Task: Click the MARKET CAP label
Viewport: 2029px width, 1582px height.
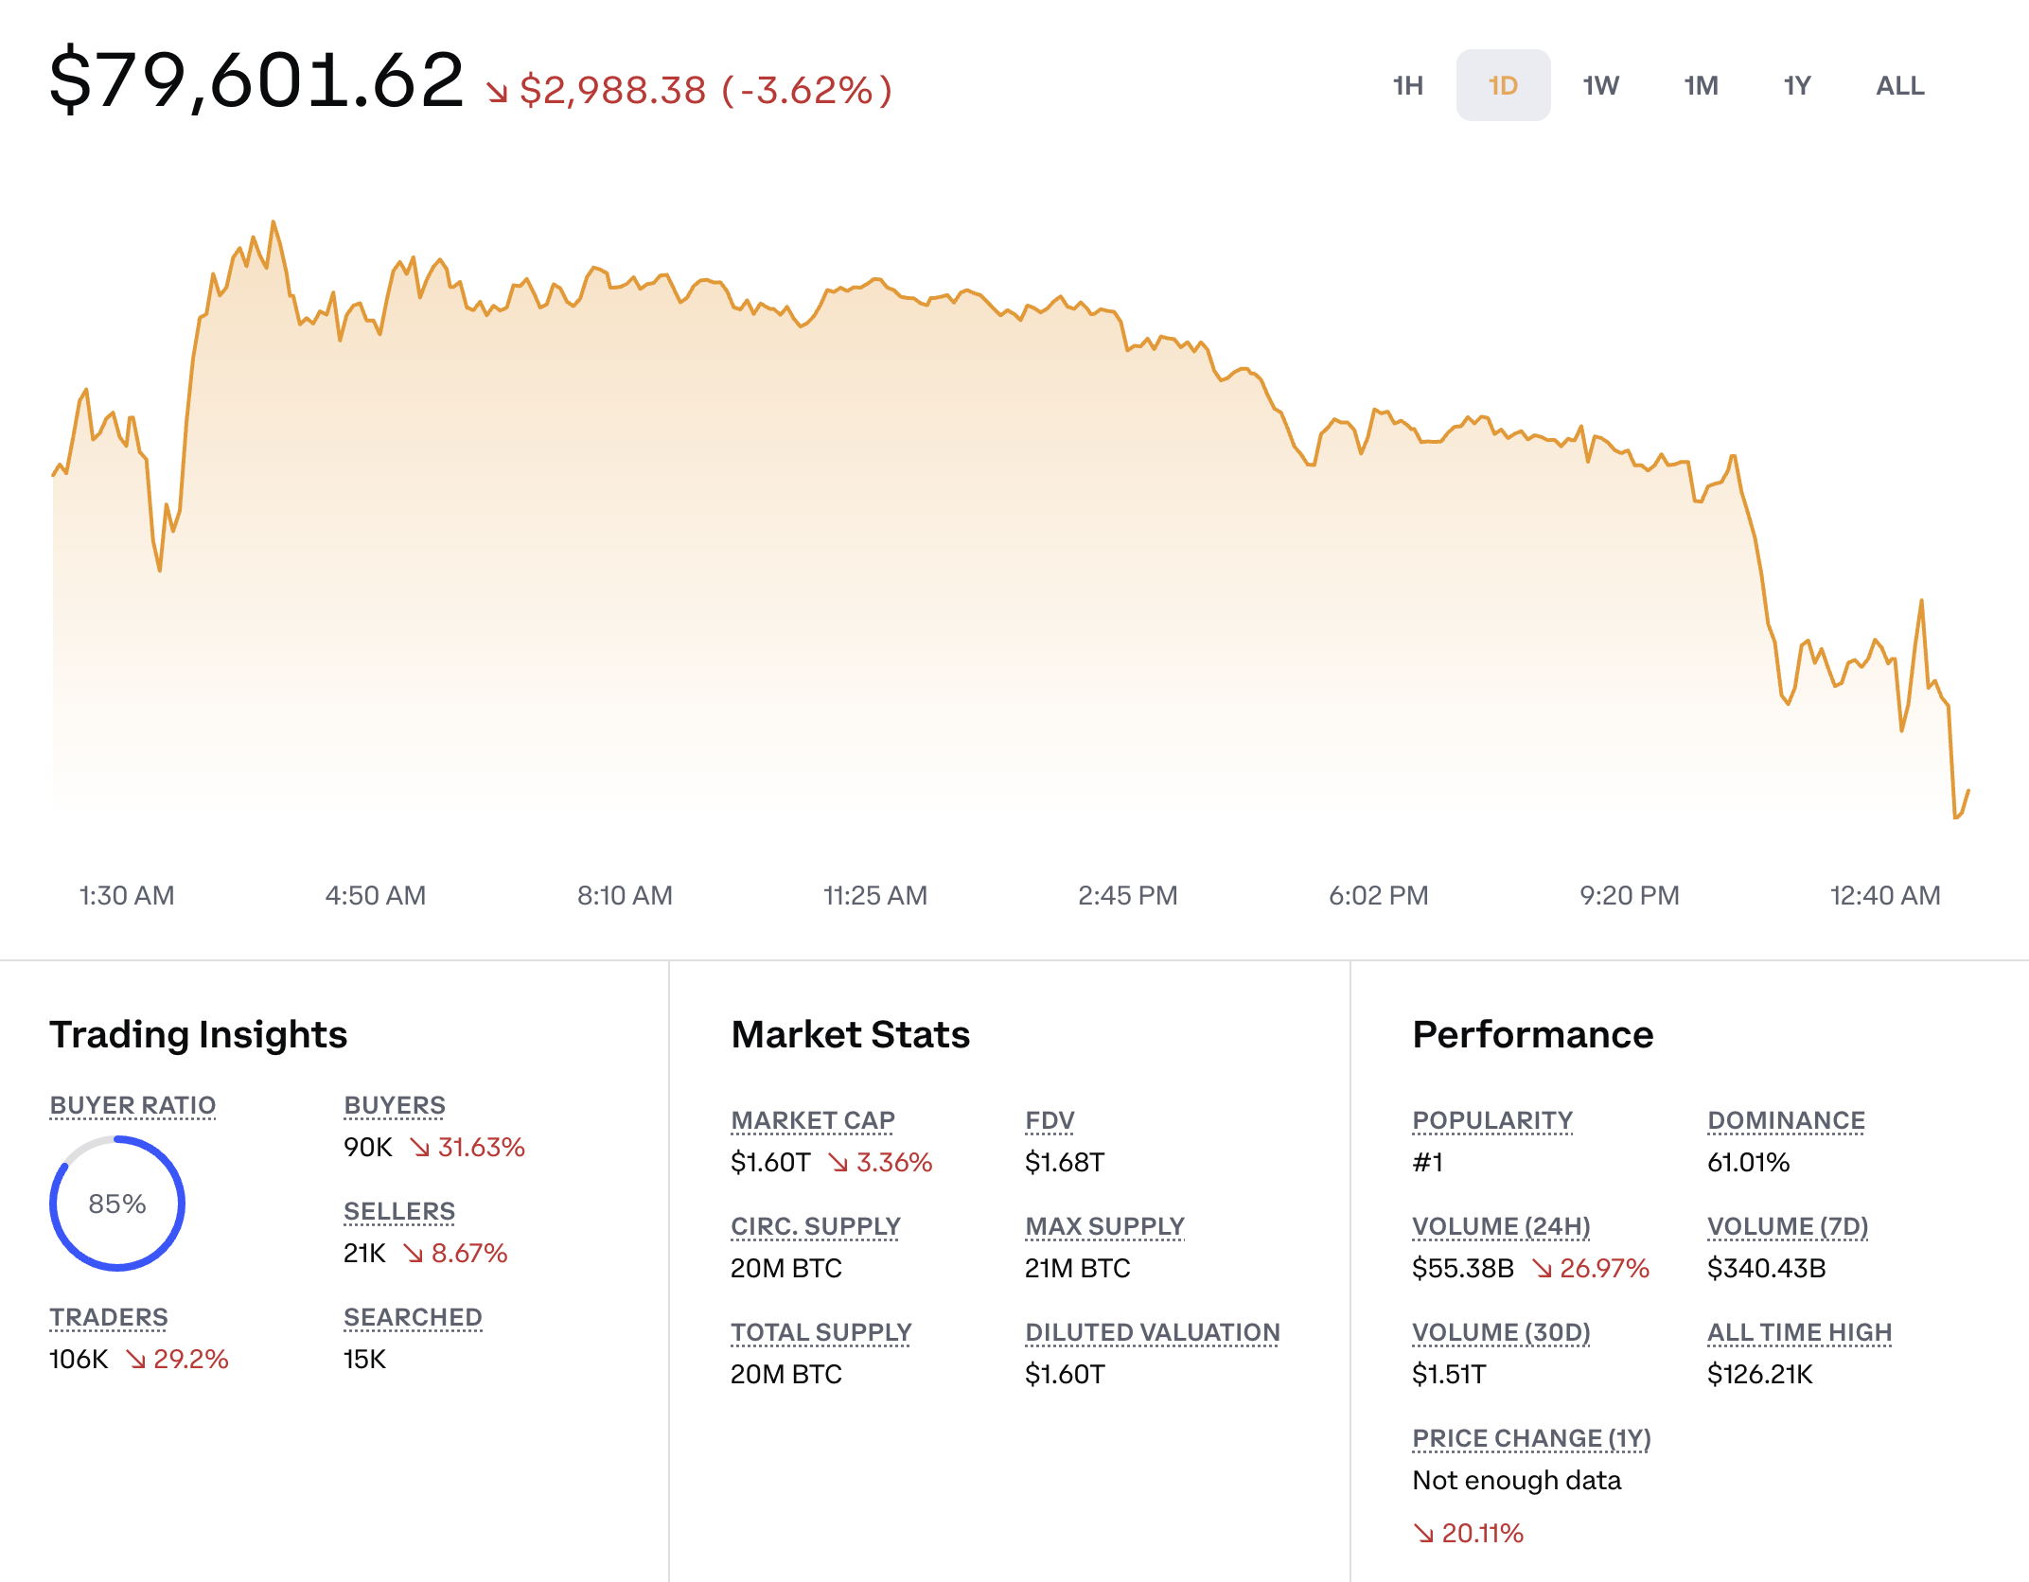Action: coord(813,1120)
